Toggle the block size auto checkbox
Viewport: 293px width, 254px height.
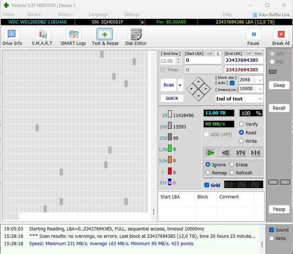(232, 83)
